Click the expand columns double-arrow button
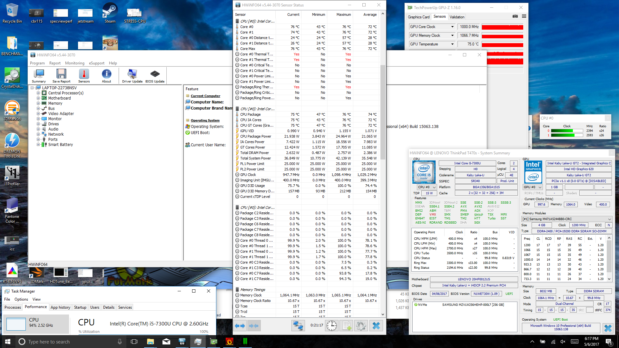Viewport: 619px width, 348px height. [240, 326]
